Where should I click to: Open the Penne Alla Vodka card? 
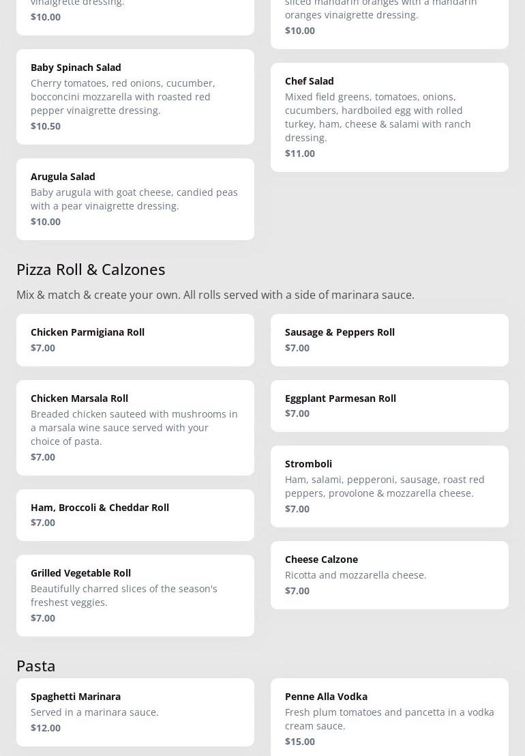389,718
